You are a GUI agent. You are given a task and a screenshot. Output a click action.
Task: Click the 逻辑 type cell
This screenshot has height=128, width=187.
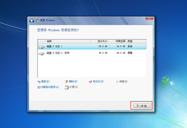[130, 53]
